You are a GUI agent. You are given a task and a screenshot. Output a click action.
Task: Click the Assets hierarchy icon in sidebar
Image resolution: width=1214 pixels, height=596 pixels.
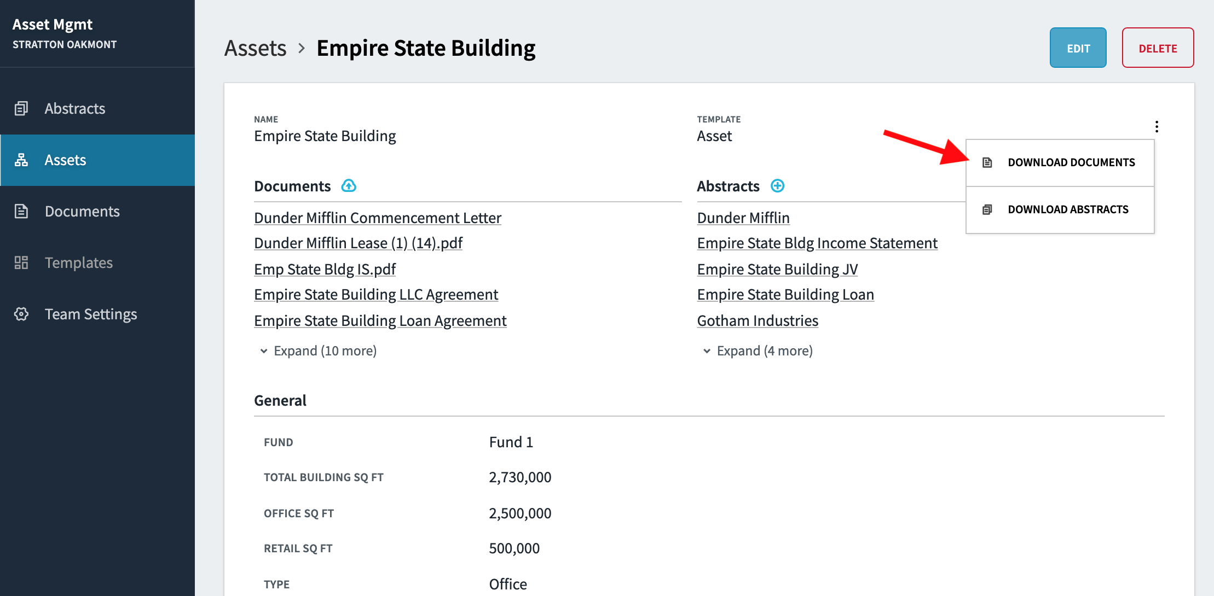coord(21,160)
